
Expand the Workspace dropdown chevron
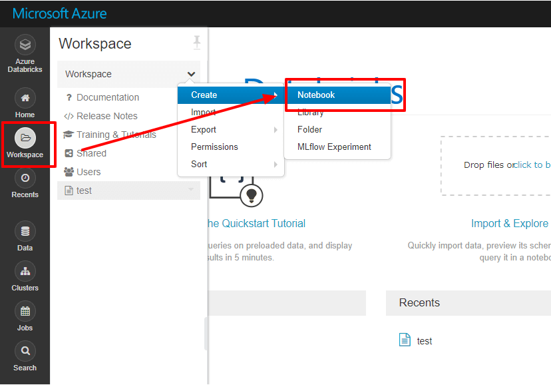[191, 74]
